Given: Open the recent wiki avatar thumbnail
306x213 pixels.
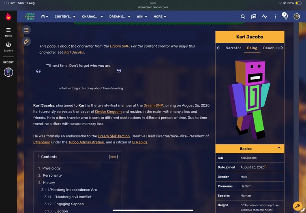Looking at the screenshot, I should point(9,72).
